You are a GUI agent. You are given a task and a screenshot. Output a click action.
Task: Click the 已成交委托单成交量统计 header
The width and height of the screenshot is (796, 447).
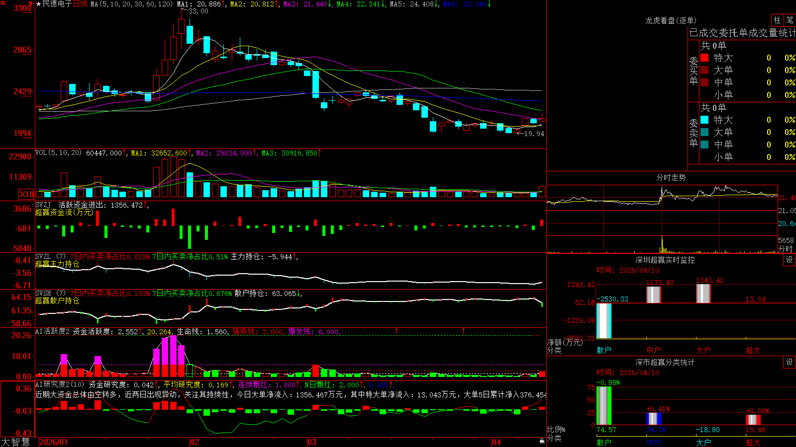(x=742, y=33)
